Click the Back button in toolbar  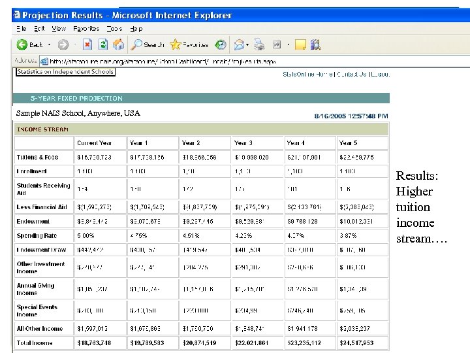29,44
